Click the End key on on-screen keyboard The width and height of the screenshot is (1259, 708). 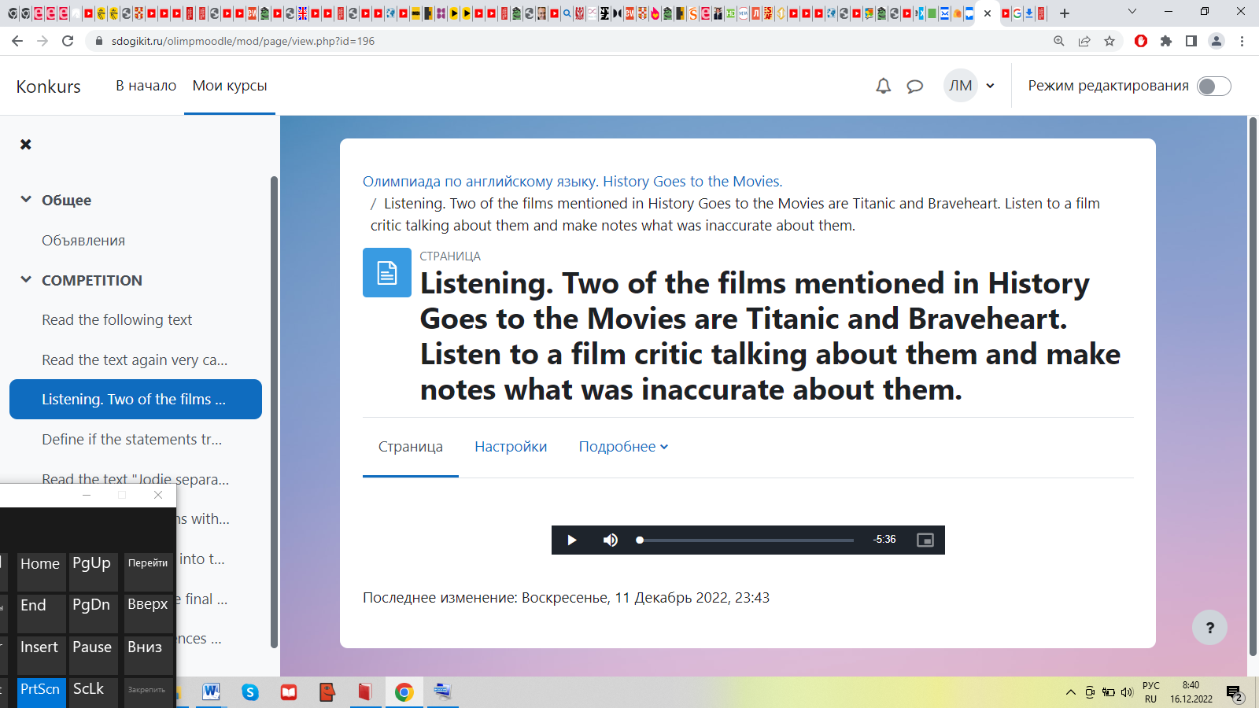point(41,614)
